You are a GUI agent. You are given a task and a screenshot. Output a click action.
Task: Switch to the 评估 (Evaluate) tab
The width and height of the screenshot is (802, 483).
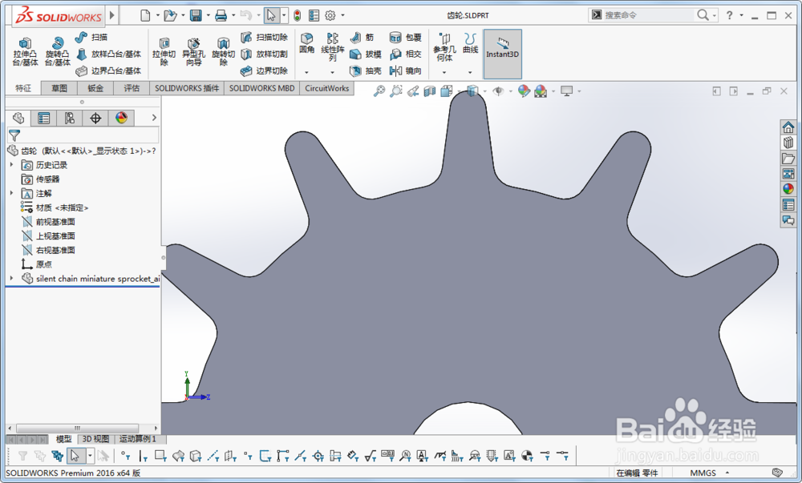pos(132,88)
